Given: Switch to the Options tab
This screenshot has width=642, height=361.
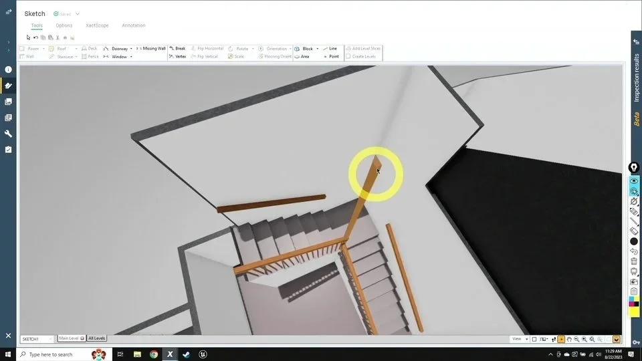Looking at the screenshot, I should 64,25.
